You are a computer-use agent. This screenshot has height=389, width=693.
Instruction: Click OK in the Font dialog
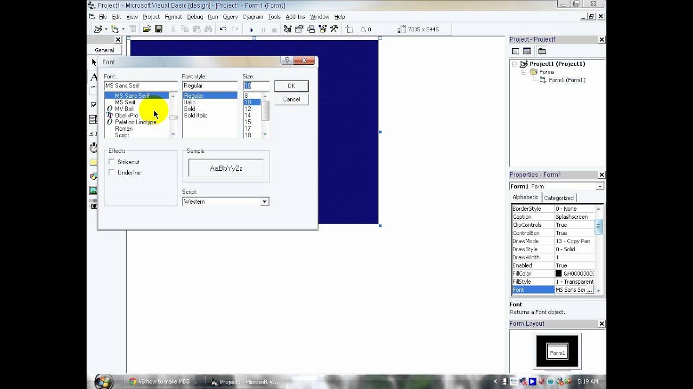(x=291, y=86)
